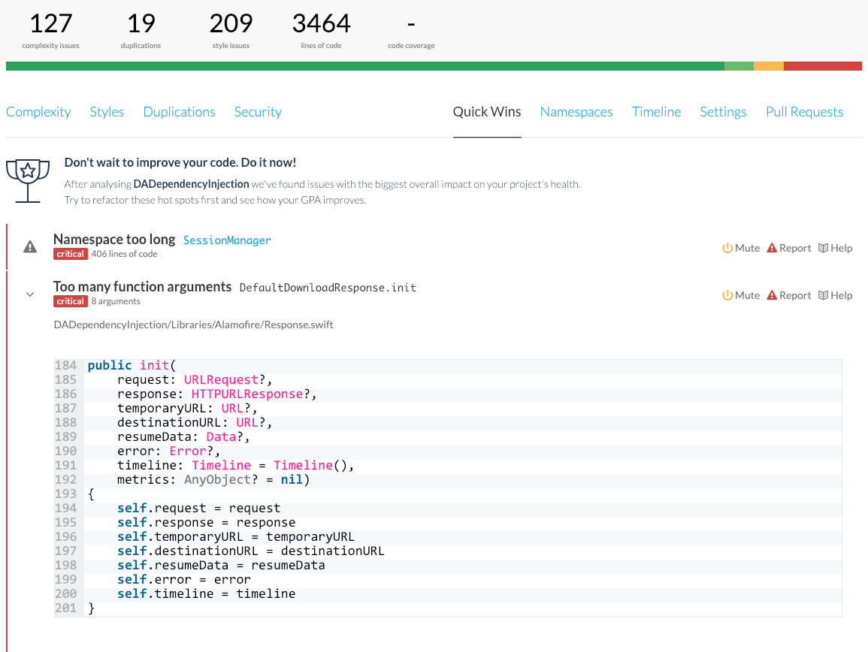Open the Pull Requests tab

[804, 112]
